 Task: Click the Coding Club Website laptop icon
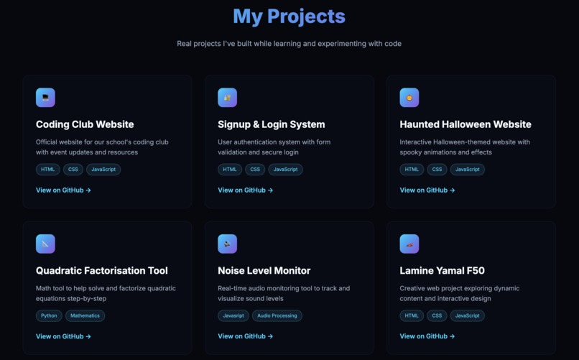click(x=45, y=98)
